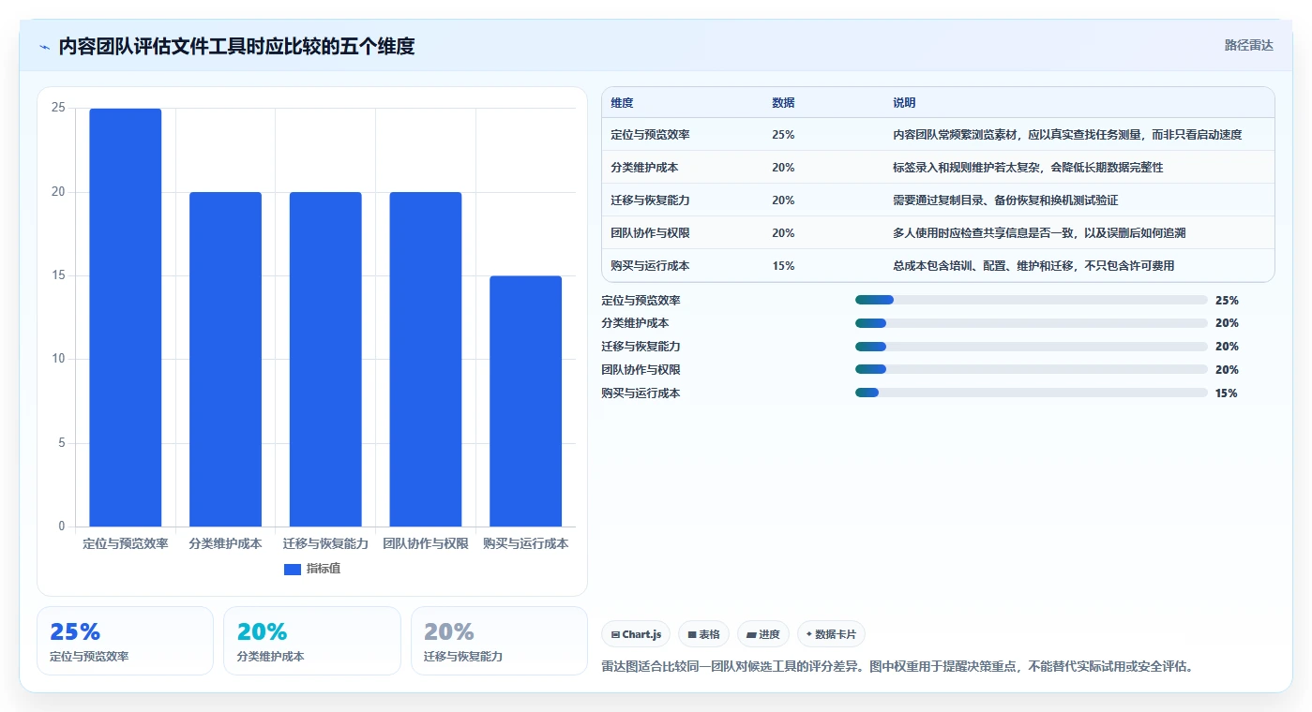
Task: Open the 20% 分类维护成本 data card
Action: tap(312, 641)
